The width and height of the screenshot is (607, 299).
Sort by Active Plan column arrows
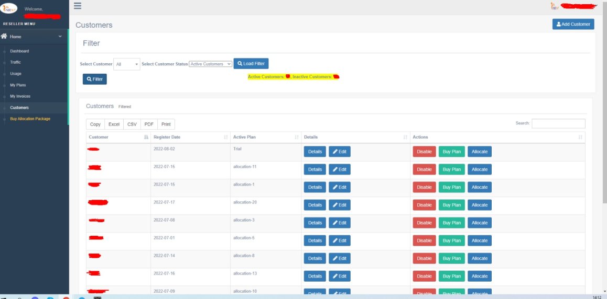point(297,137)
